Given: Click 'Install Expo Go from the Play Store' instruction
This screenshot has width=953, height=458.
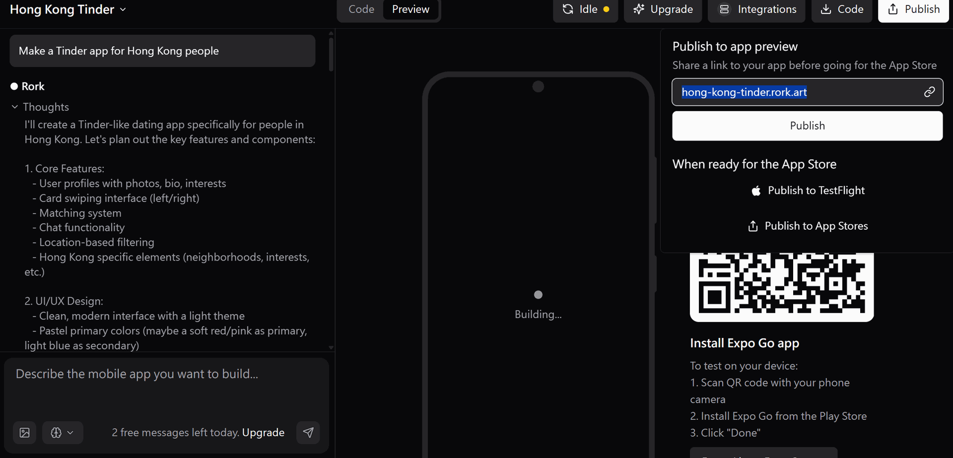Looking at the screenshot, I should [778, 416].
